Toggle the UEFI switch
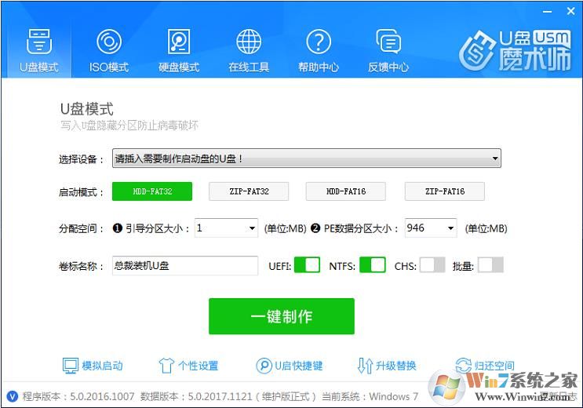This screenshot has height=408, width=583. point(307,265)
